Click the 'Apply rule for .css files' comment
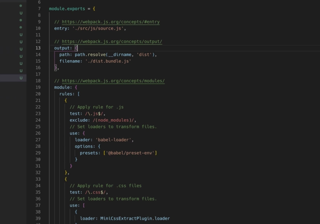Screen dimensions: 320x224 point(105,186)
